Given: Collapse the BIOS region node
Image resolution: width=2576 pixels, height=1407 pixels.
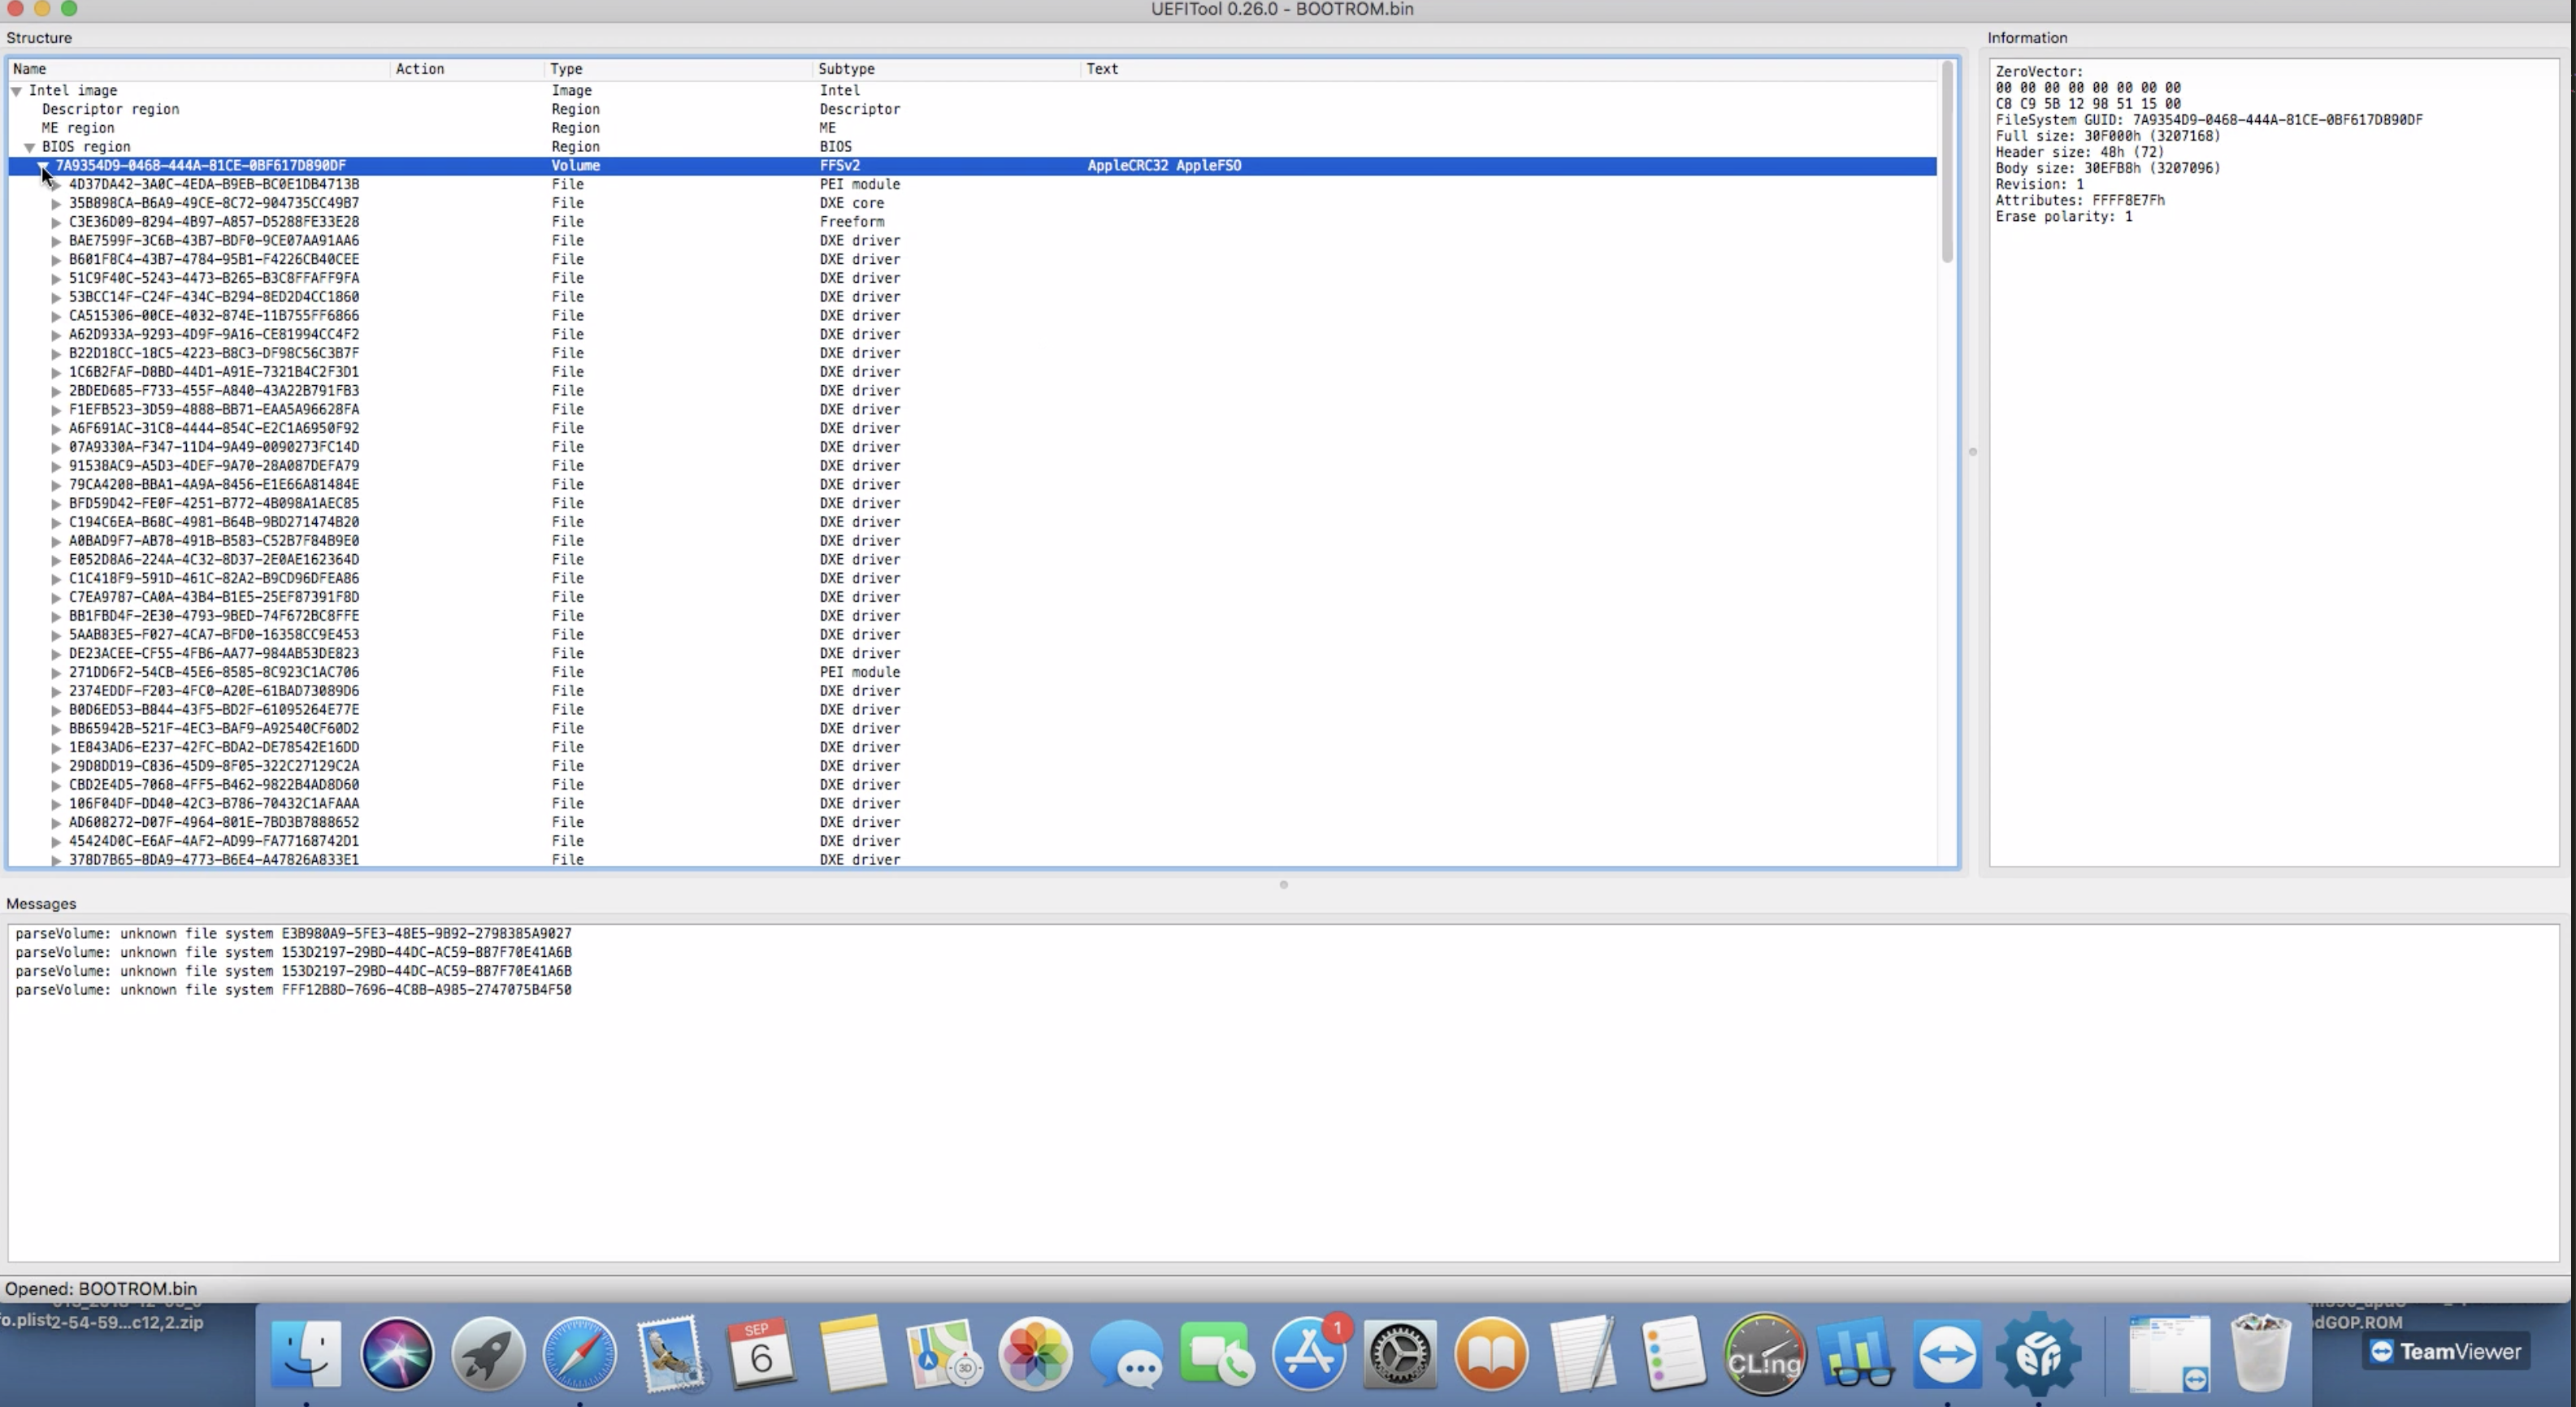Looking at the screenshot, I should coord(30,147).
